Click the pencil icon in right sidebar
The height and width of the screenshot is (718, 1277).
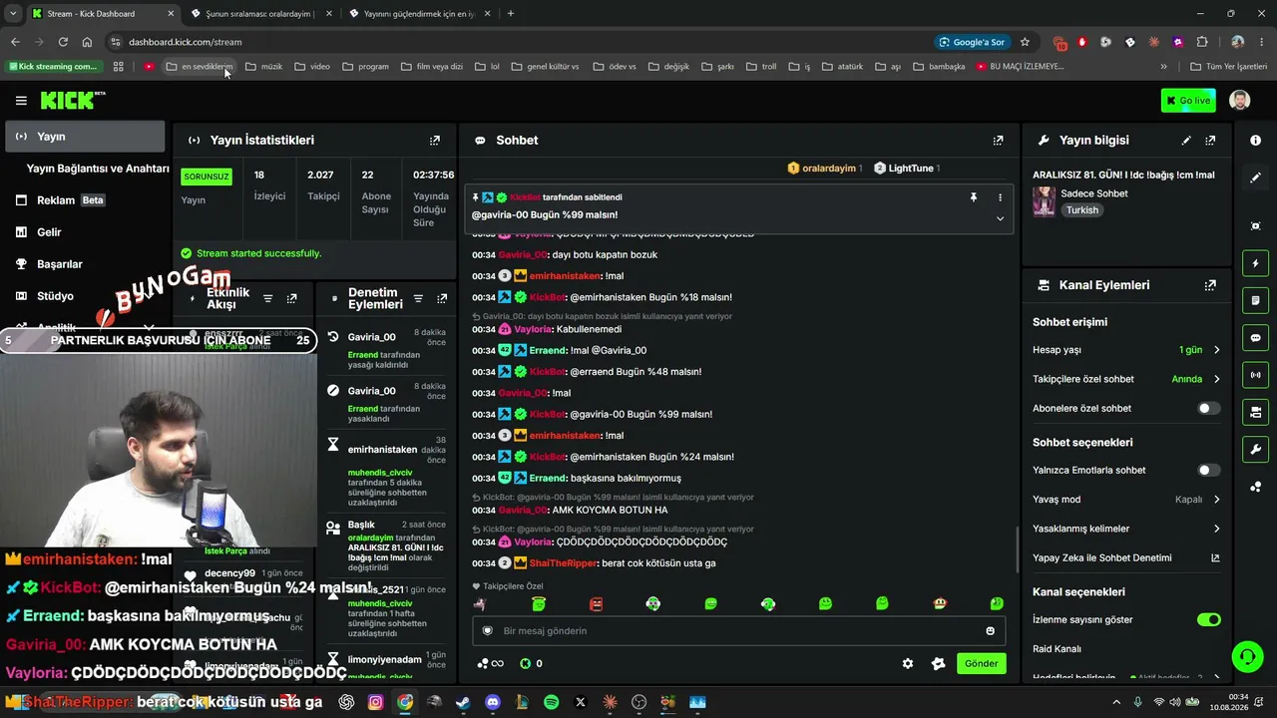(1255, 177)
